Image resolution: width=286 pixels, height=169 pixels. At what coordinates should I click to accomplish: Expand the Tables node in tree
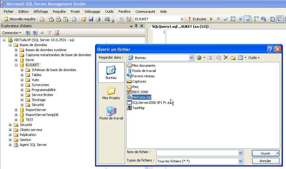point(22,75)
